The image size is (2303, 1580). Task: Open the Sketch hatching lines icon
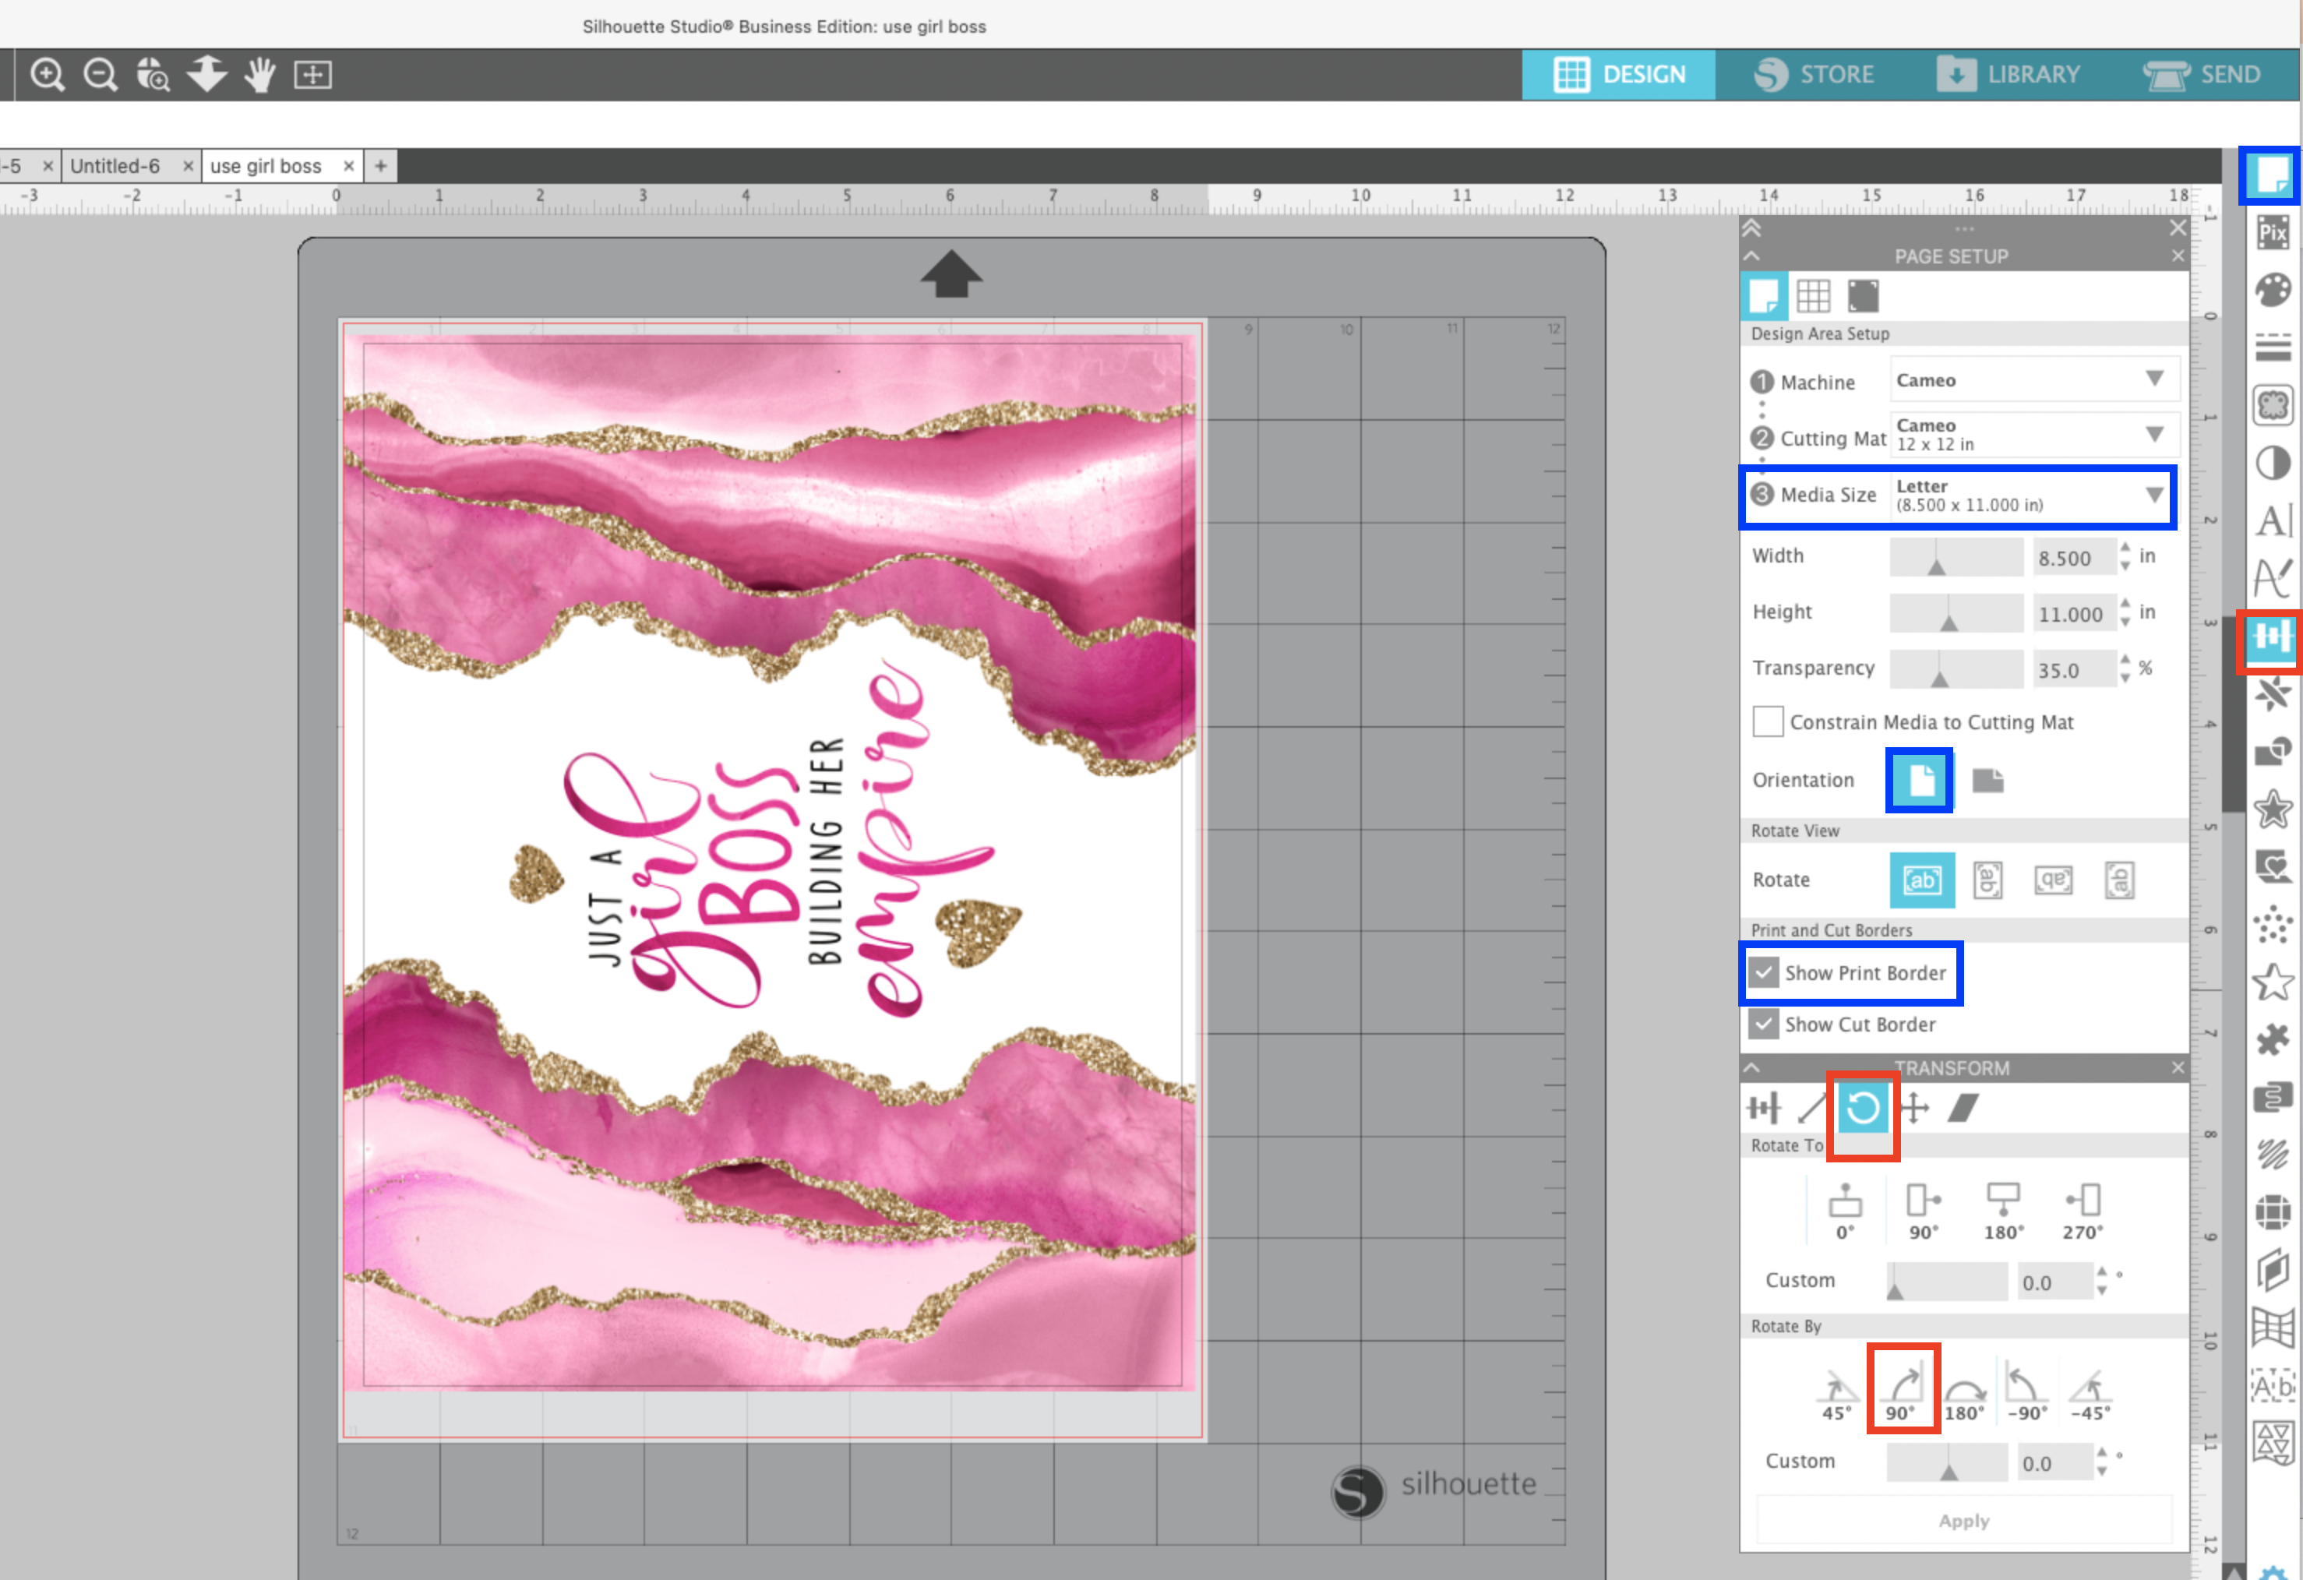click(x=2273, y=1154)
